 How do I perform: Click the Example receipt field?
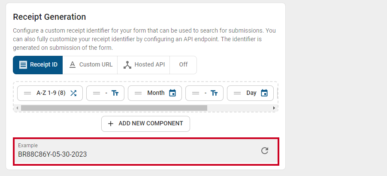click(x=146, y=151)
